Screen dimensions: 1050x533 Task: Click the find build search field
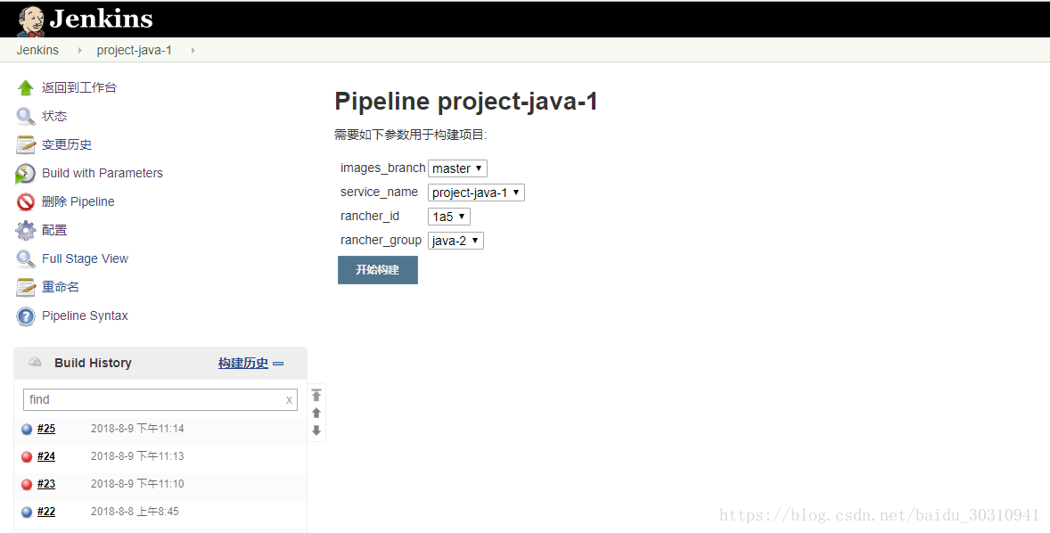[153, 399]
